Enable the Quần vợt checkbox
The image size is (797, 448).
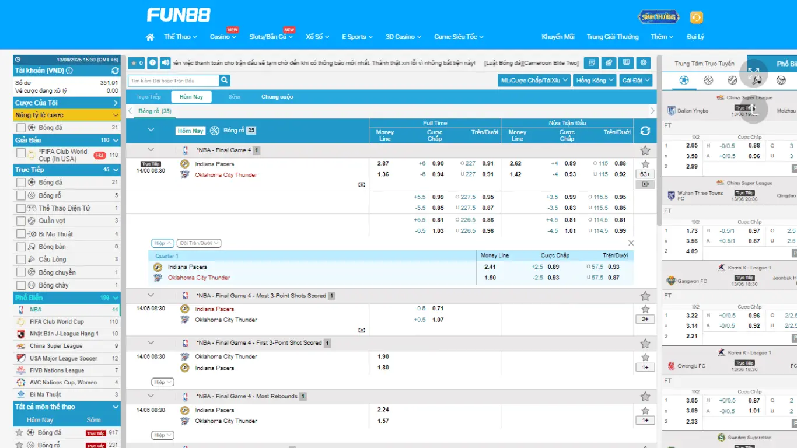coord(21,221)
